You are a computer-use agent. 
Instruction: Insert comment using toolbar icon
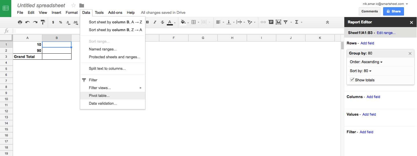coord(271,22)
